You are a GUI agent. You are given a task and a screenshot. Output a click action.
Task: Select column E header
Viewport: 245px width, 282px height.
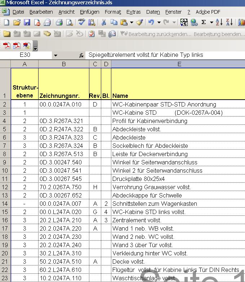[178, 64]
